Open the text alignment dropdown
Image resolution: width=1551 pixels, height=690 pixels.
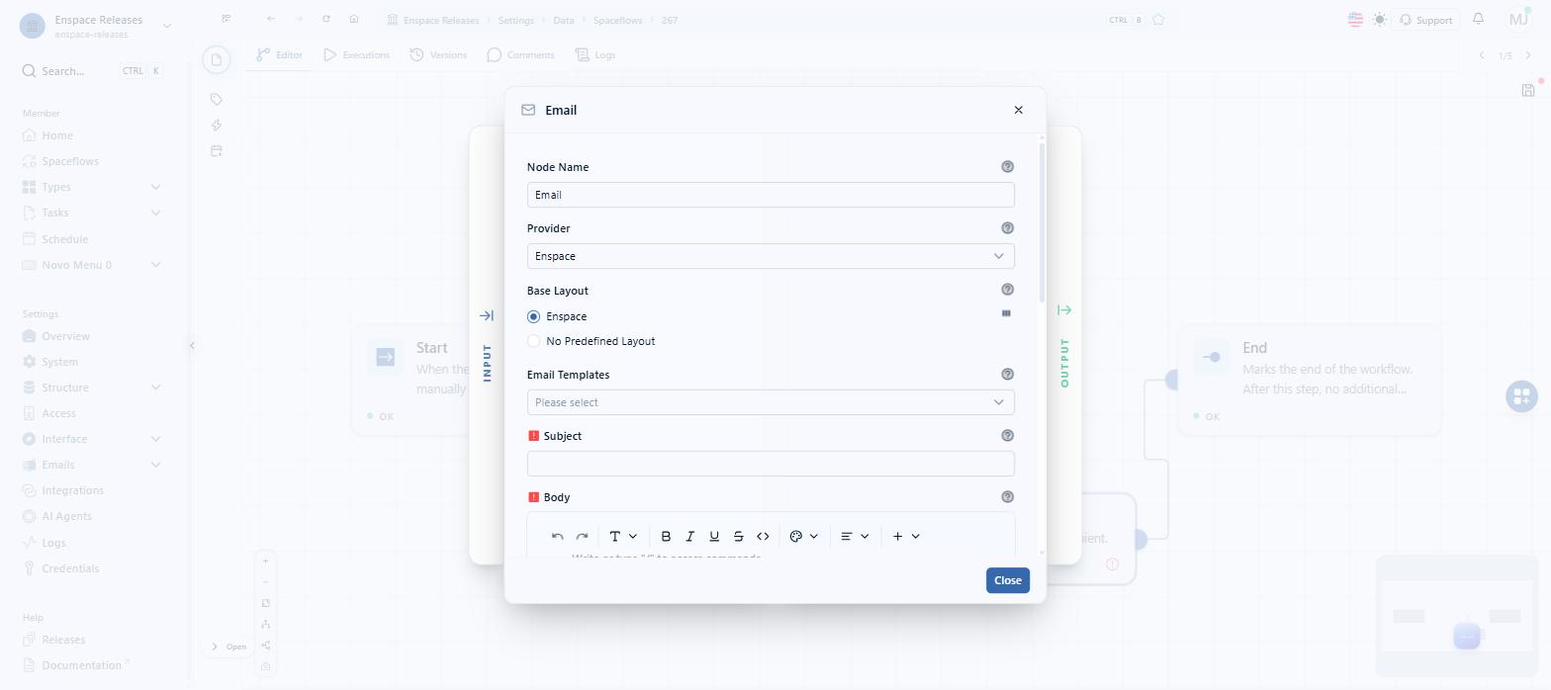(855, 536)
